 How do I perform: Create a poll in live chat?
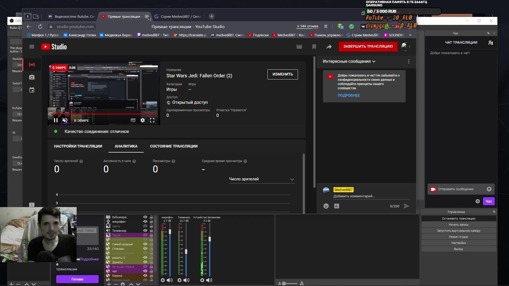point(337,206)
